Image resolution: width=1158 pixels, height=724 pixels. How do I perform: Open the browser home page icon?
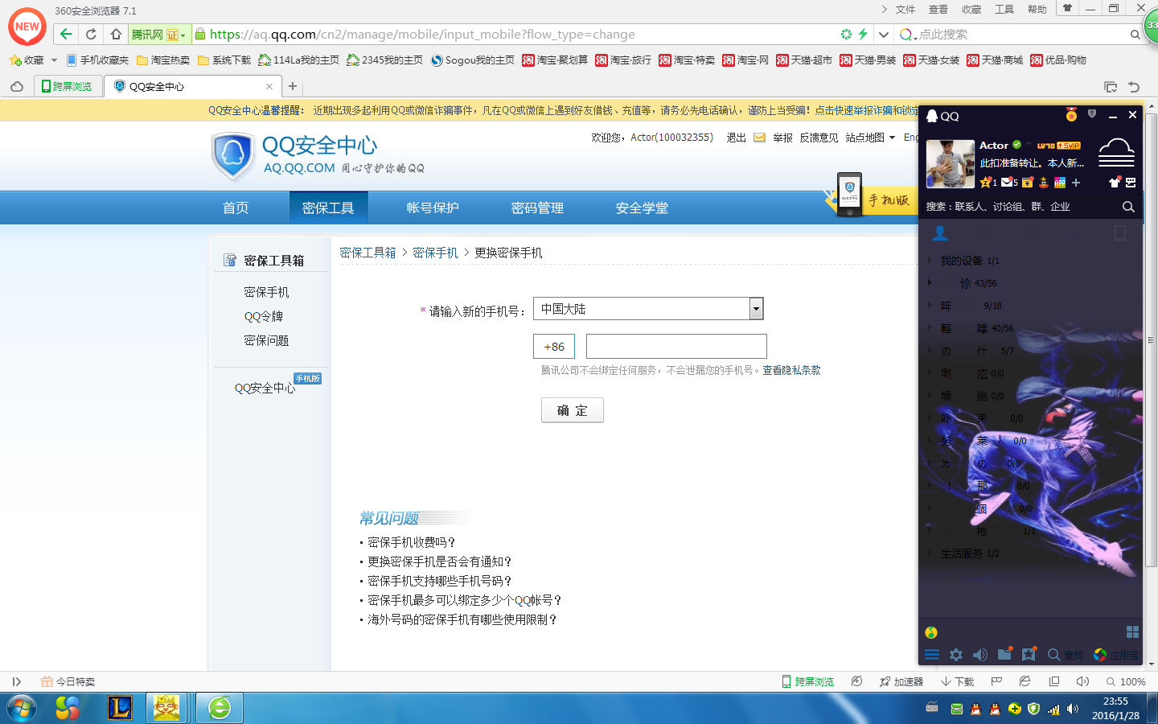(x=116, y=34)
